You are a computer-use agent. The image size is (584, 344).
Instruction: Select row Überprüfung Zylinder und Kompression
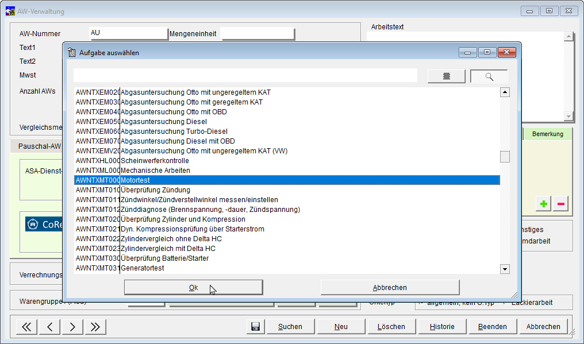click(287, 219)
